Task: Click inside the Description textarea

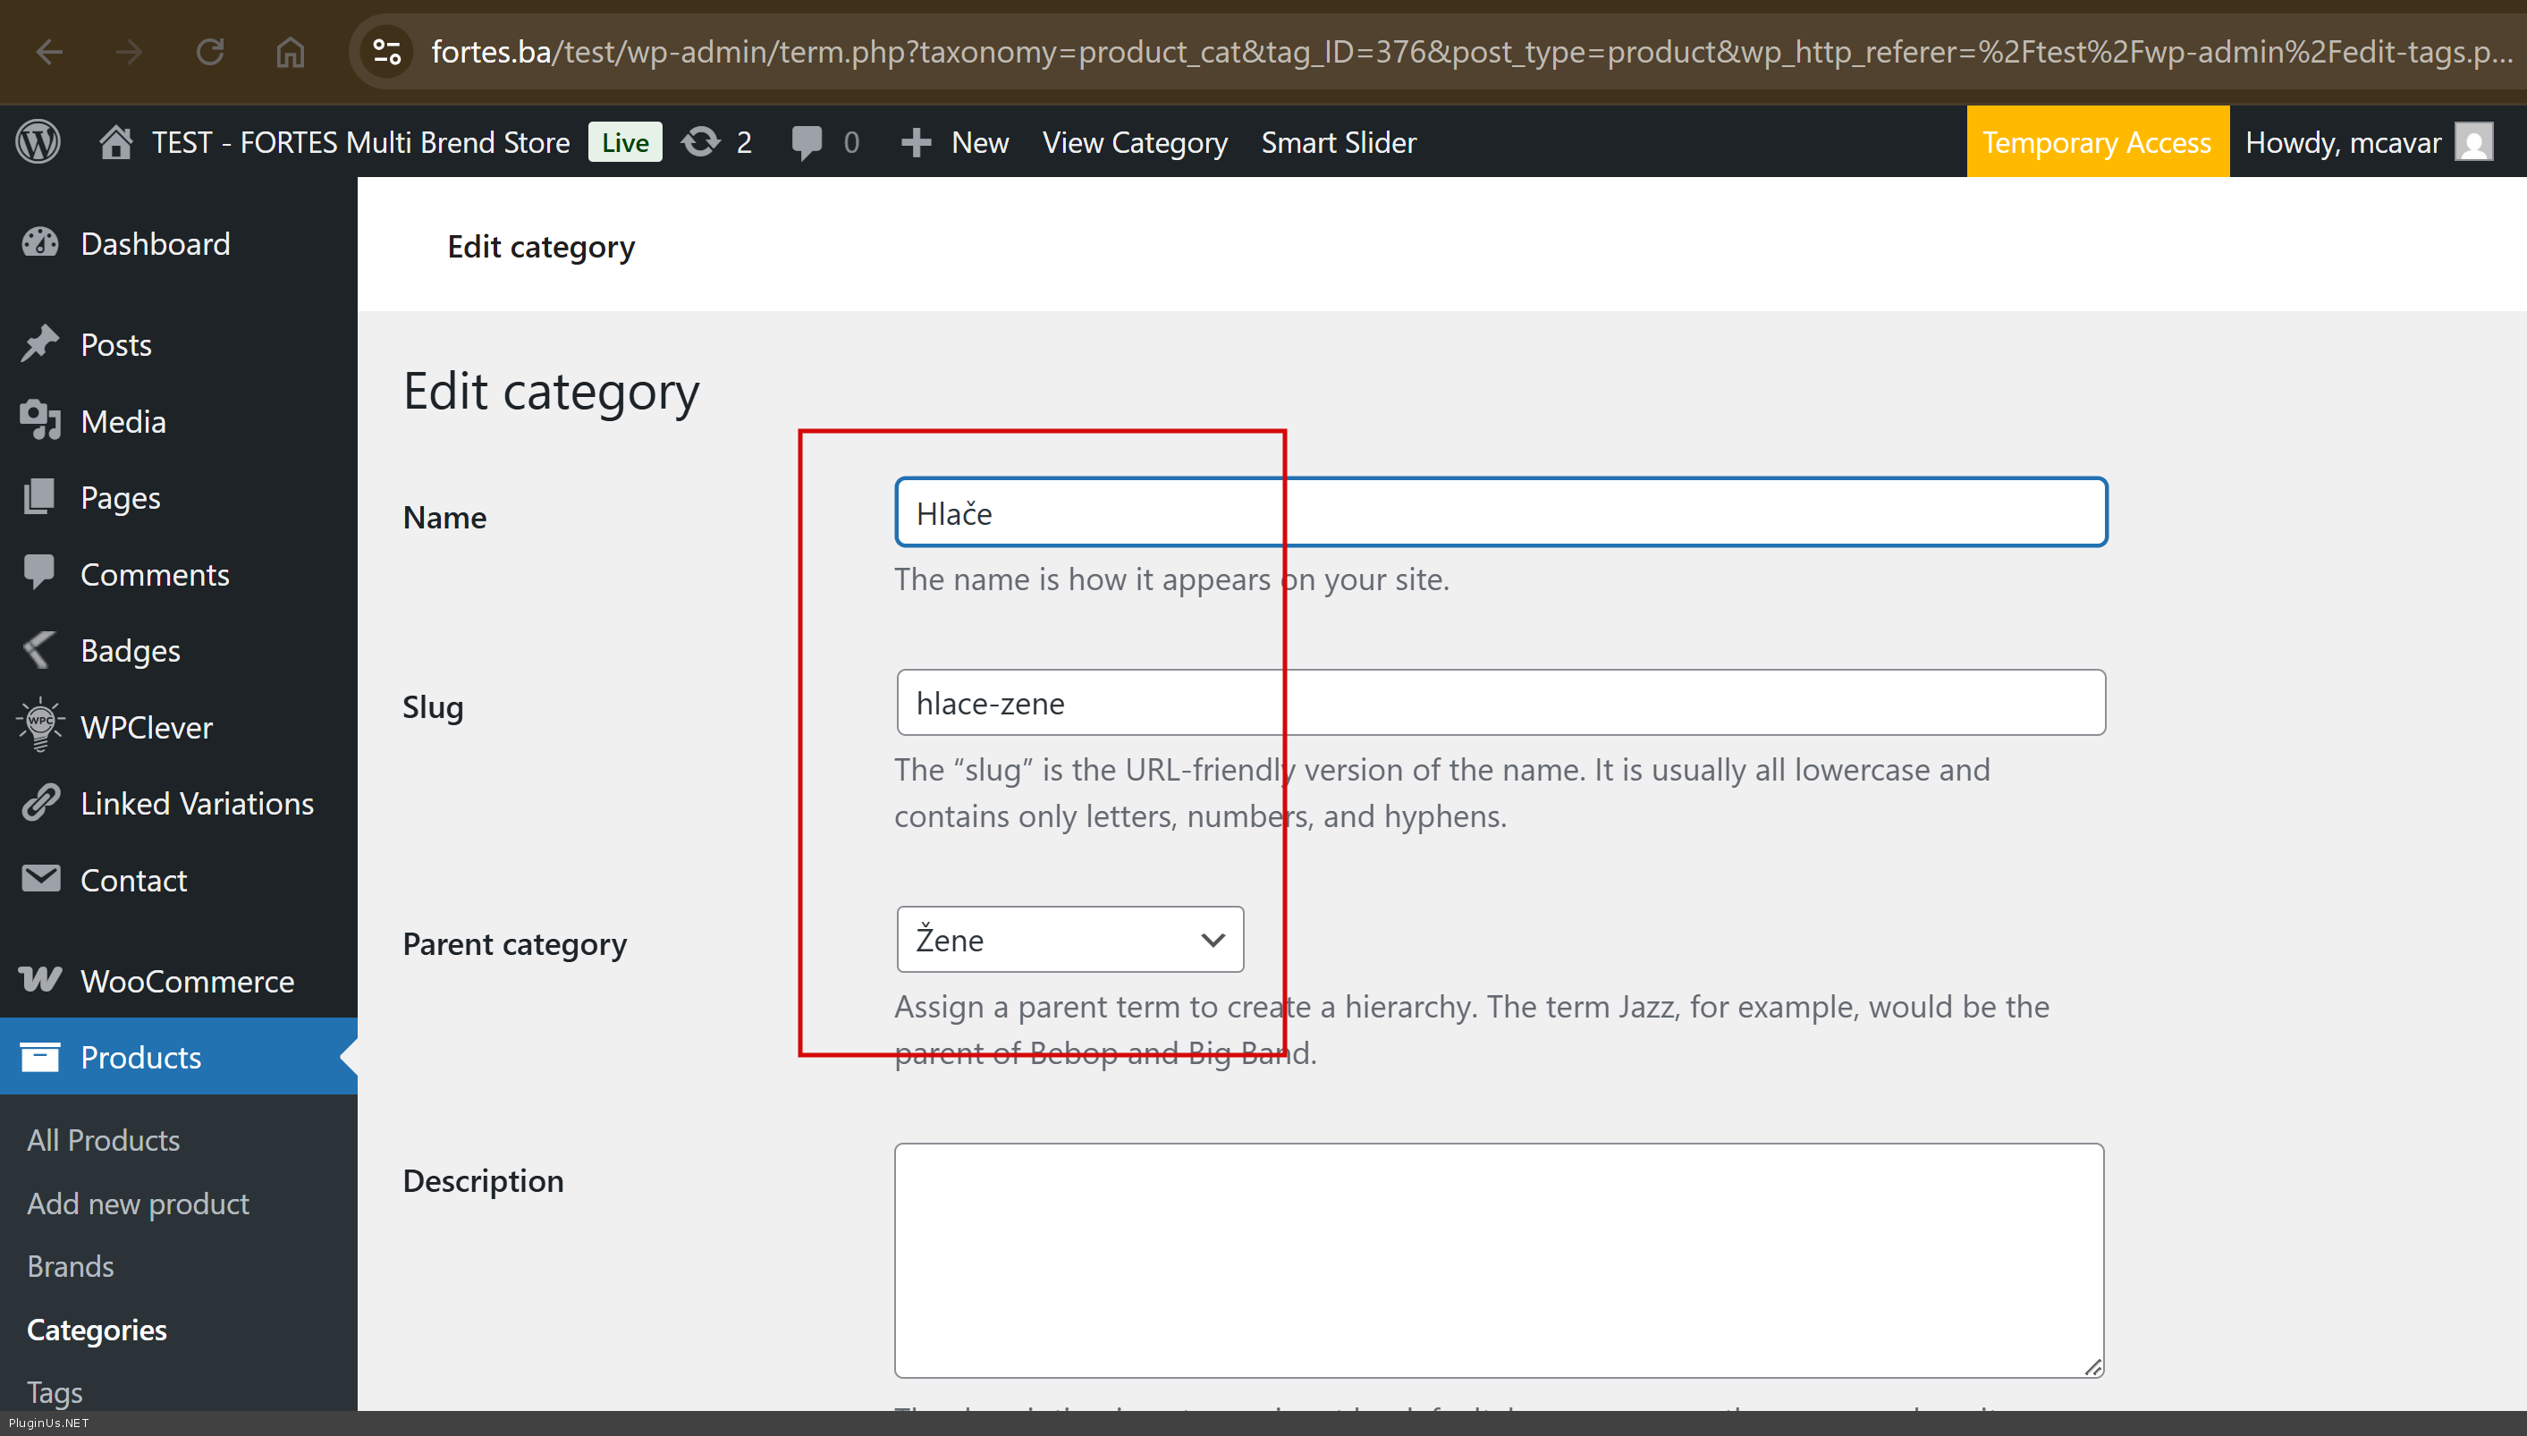Action: [x=1497, y=1258]
